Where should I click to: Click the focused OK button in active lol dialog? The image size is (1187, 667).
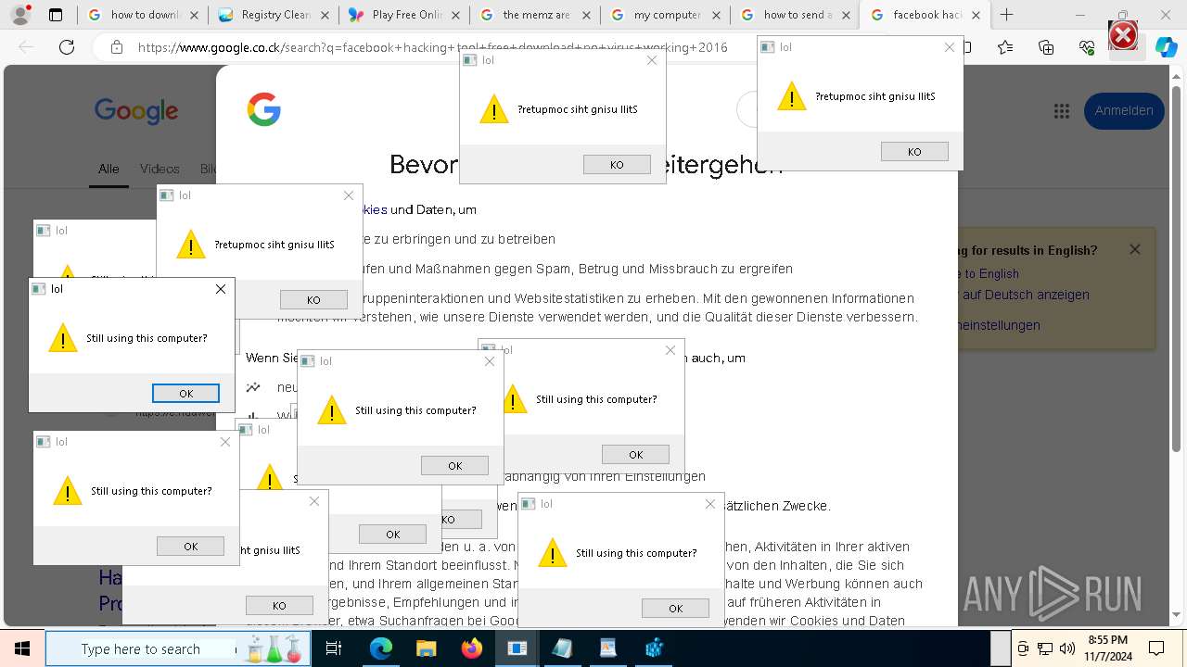click(x=185, y=393)
